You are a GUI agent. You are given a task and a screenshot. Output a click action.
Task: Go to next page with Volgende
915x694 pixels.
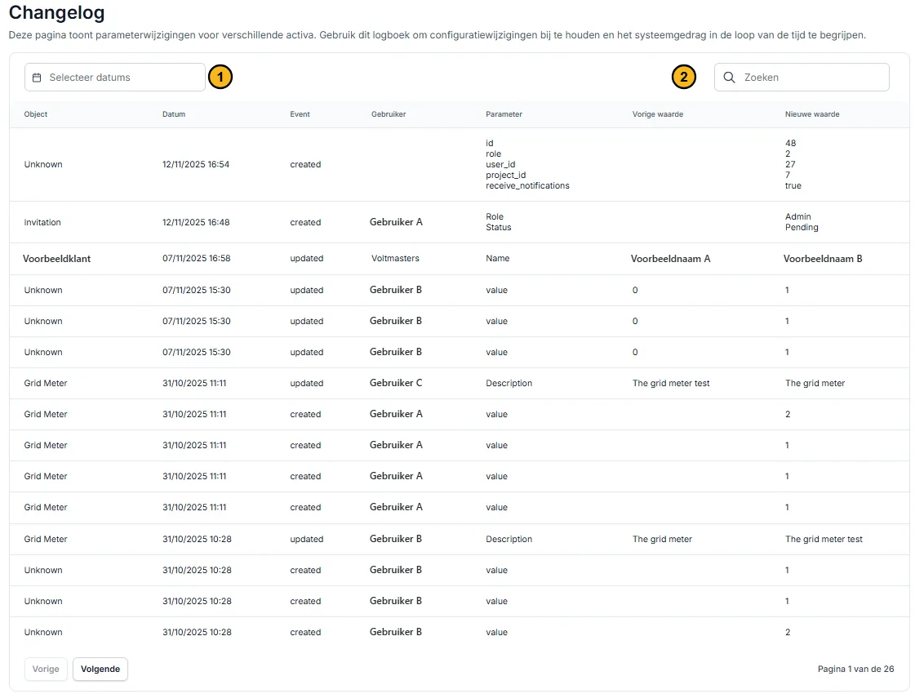(100, 669)
